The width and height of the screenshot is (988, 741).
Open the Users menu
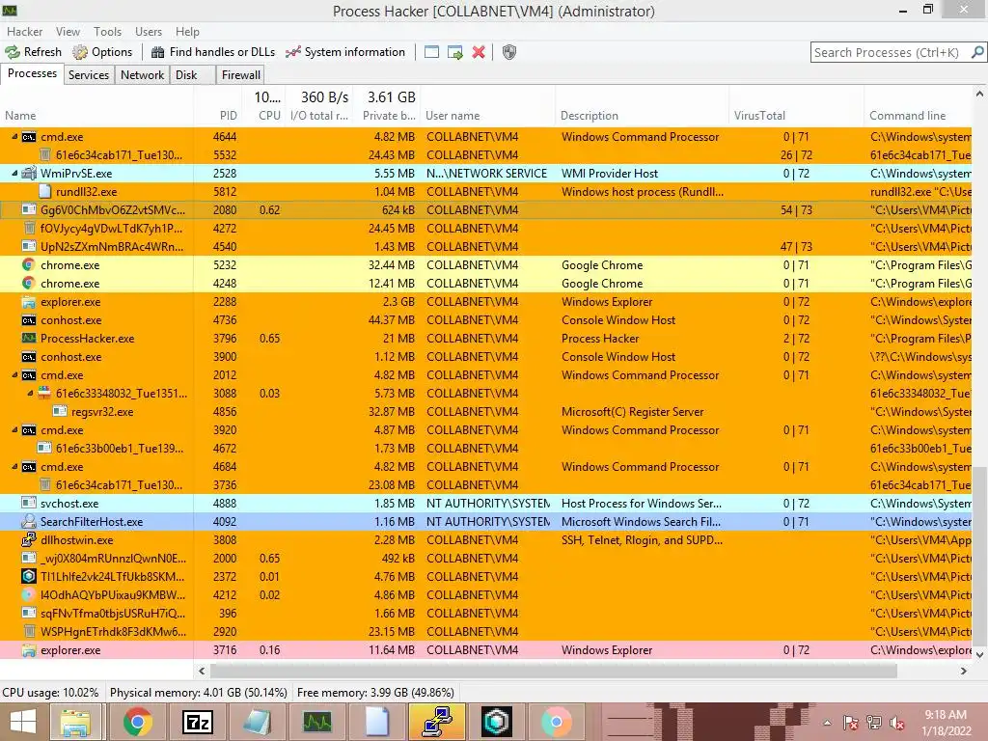148,32
